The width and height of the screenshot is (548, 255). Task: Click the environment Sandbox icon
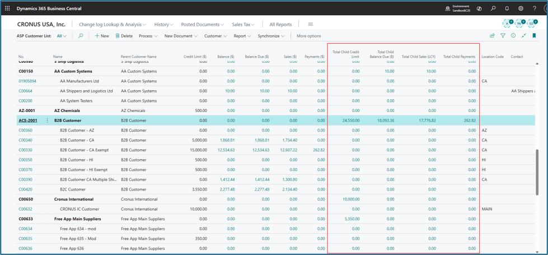(x=447, y=8)
